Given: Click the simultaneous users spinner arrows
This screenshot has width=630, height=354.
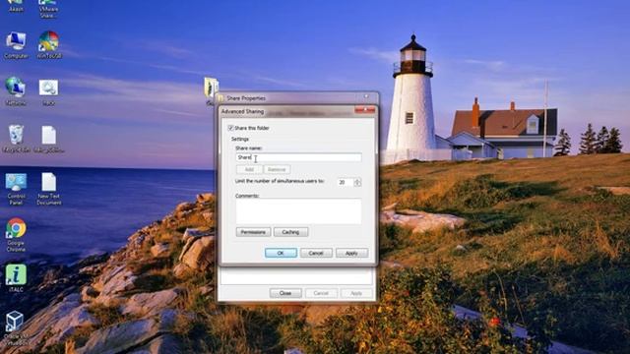Looking at the screenshot, I should pos(357,182).
